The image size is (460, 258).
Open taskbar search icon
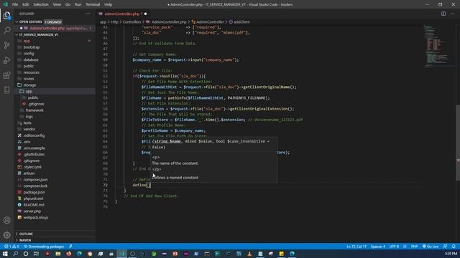click(x=15, y=254)
